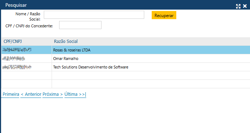Screen dimensions: 250x133
Task: Click the CPF/CNPJ column header
Action: pos(13,41)
